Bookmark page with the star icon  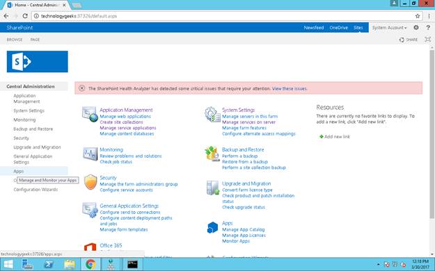418,16
